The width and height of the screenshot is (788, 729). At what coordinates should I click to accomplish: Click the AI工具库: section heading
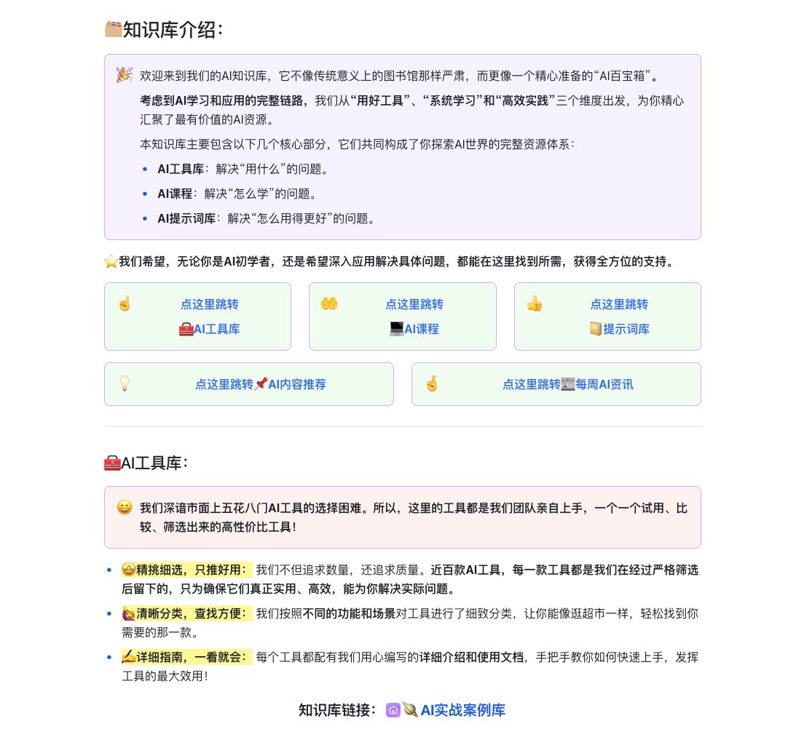(x=155, y=463)
